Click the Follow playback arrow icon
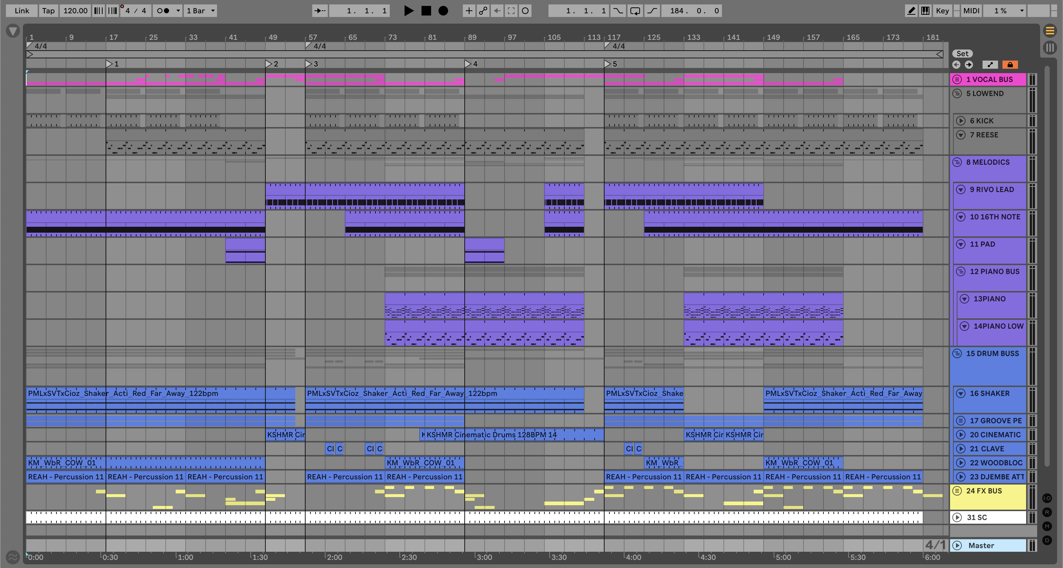The image size is (1063, 568). (x=320, y=11)
